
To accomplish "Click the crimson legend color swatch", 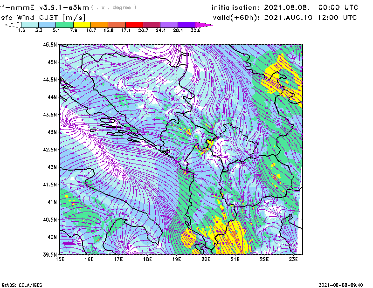I will (x=152, y=25).
